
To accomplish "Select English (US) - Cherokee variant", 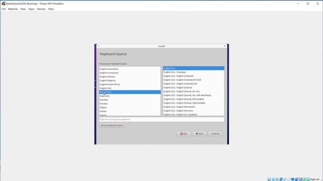I will [193, 72].
